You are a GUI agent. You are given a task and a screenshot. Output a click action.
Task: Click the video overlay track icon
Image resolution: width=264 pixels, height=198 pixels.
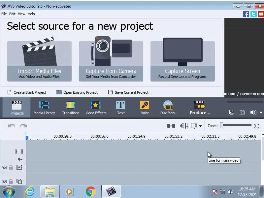[19, 181]
